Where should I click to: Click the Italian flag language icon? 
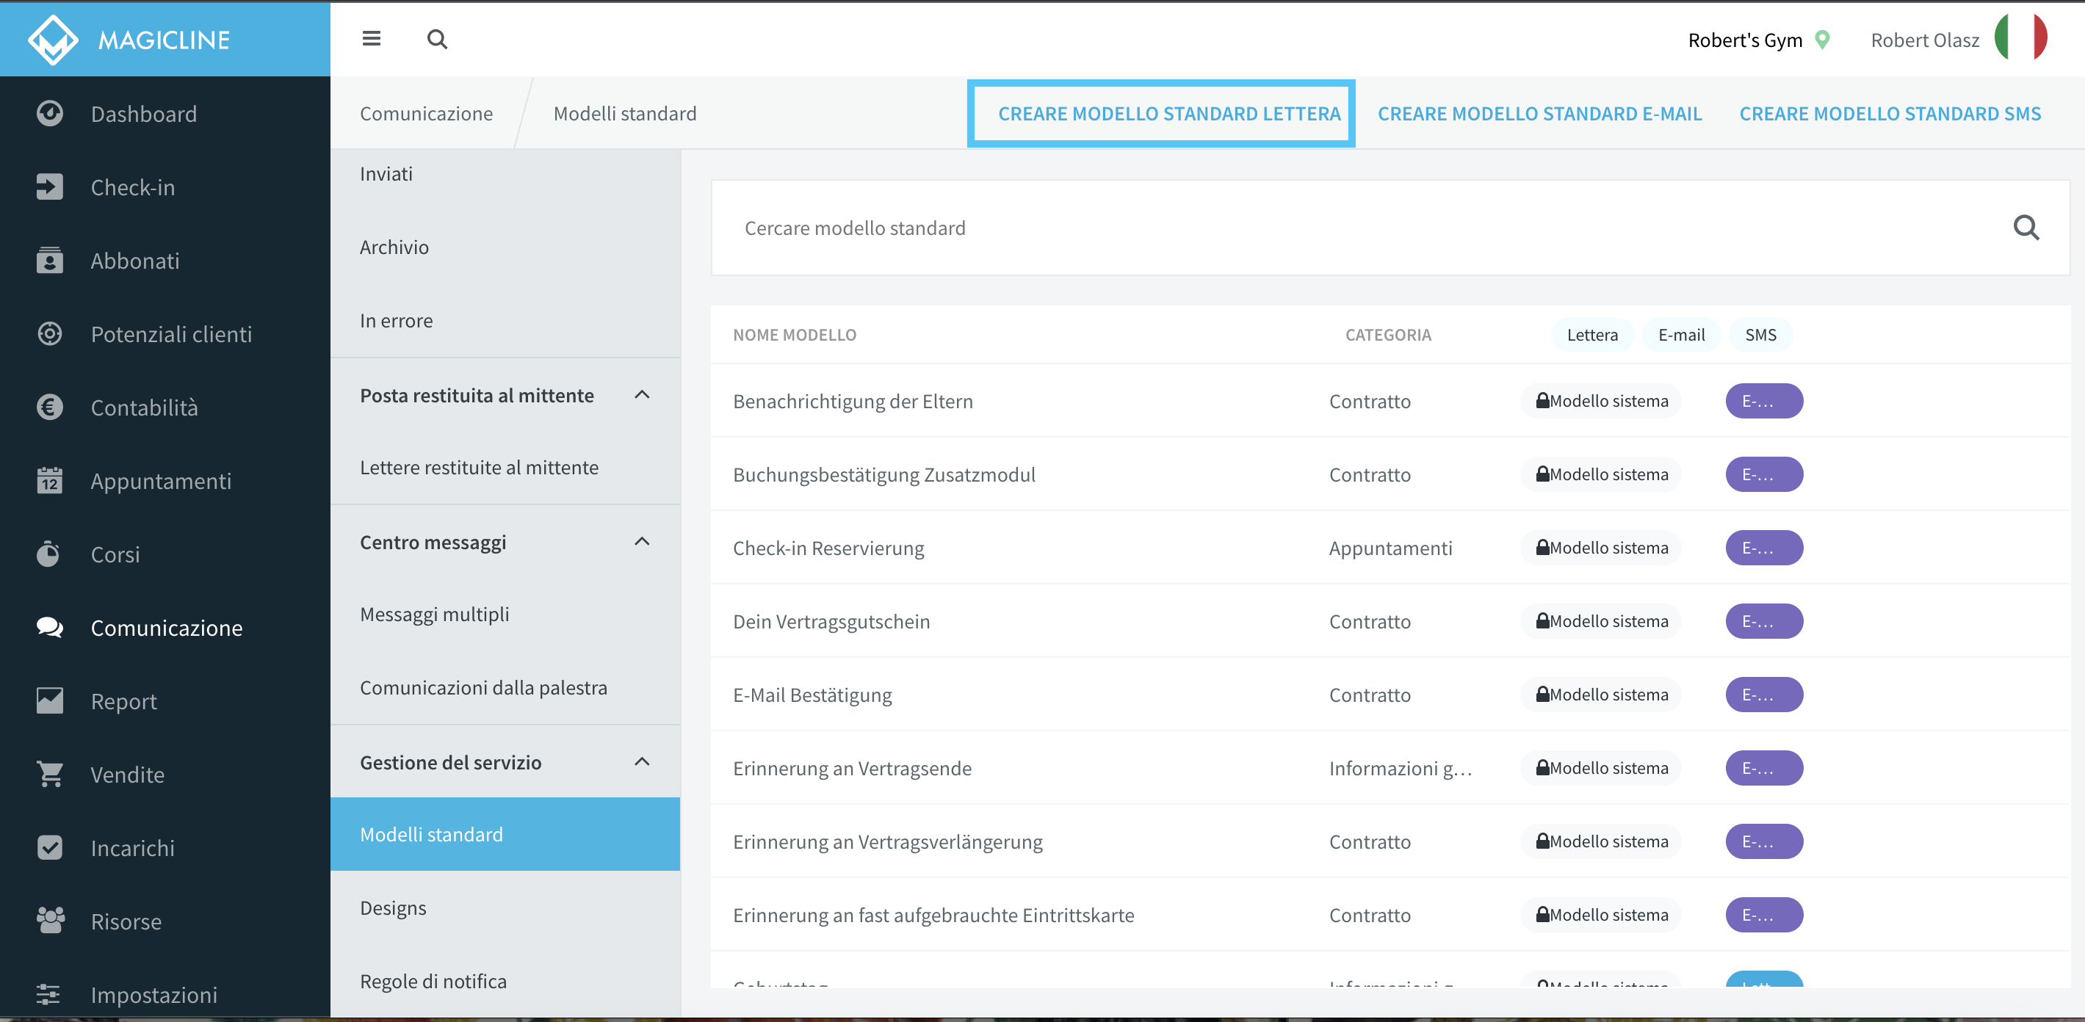coord(2020,37)
